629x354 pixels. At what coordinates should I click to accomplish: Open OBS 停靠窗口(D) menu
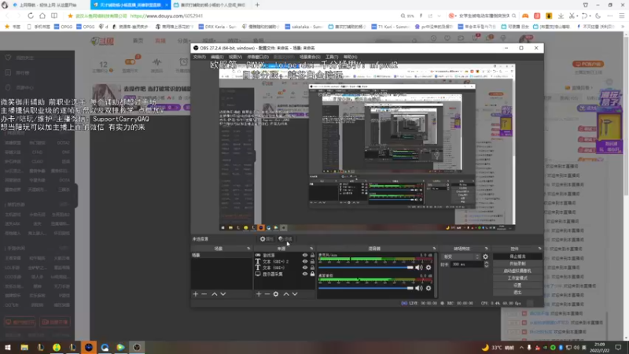coord(258,57)
